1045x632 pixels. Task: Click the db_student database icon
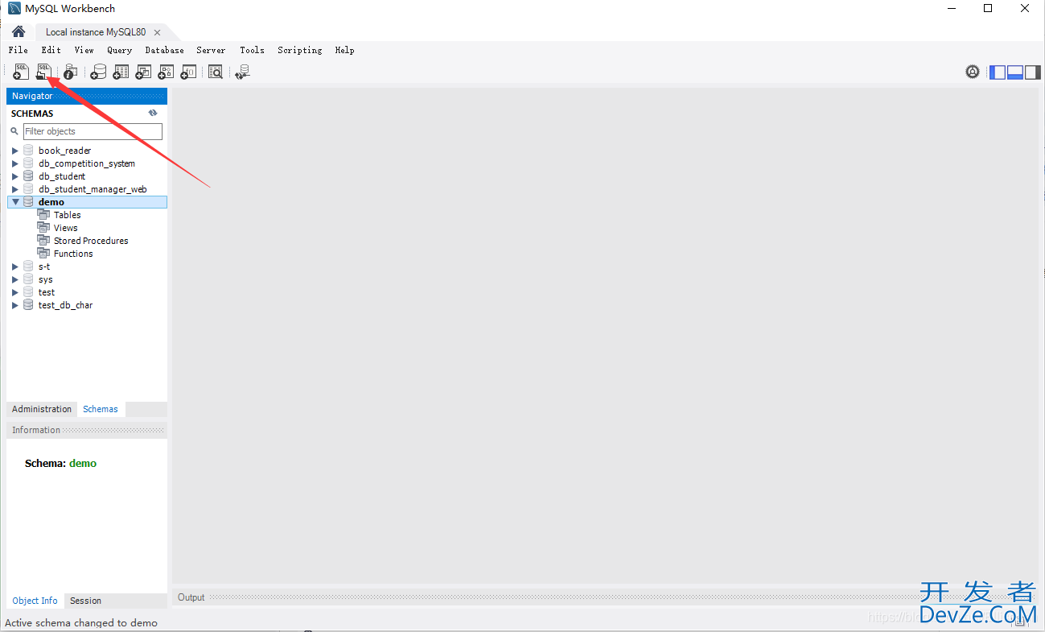(29, 176)
